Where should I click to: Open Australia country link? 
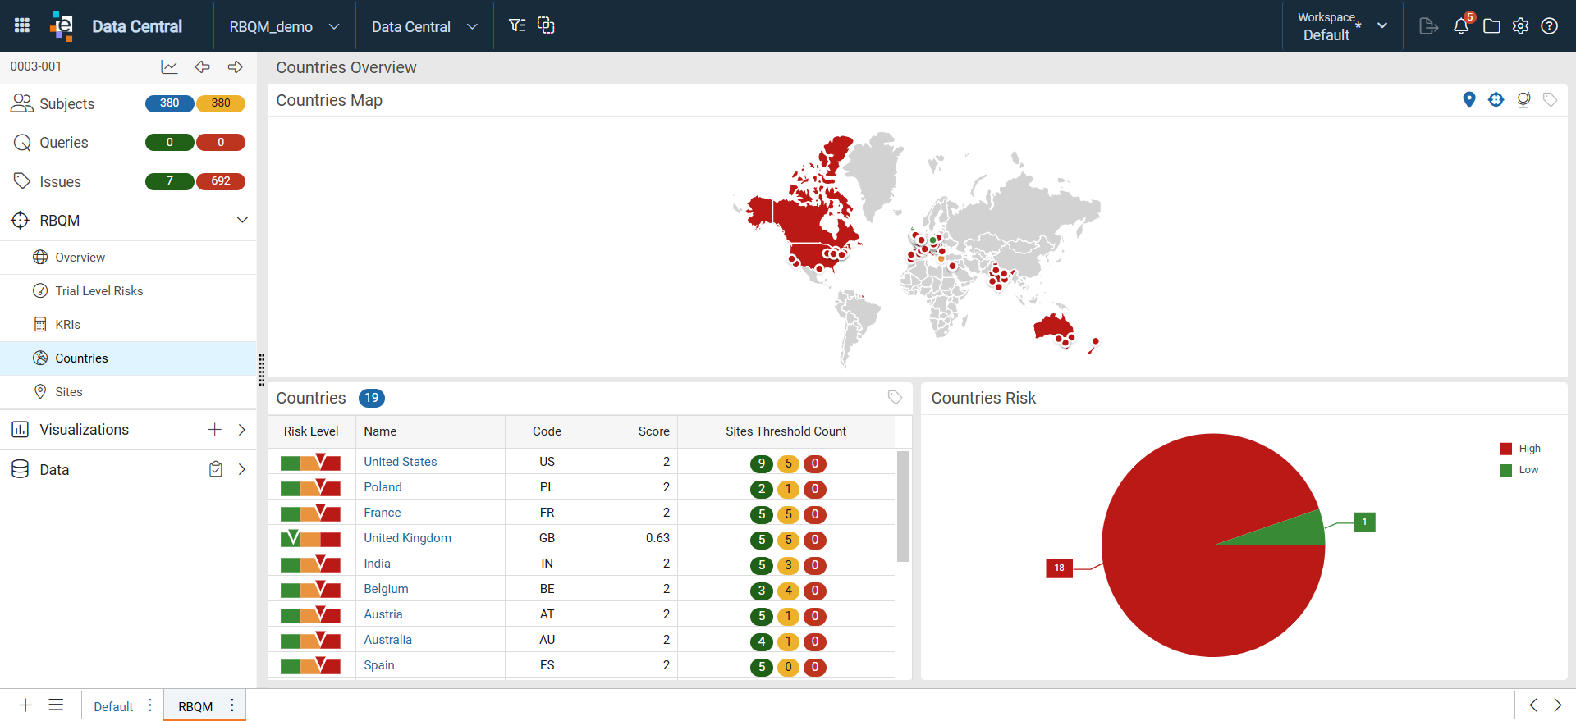[387, 640]
